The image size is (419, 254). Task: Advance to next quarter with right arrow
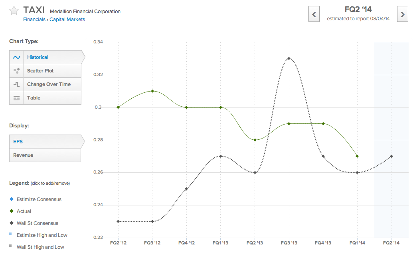pyautogui.click(x=402, y=15)
